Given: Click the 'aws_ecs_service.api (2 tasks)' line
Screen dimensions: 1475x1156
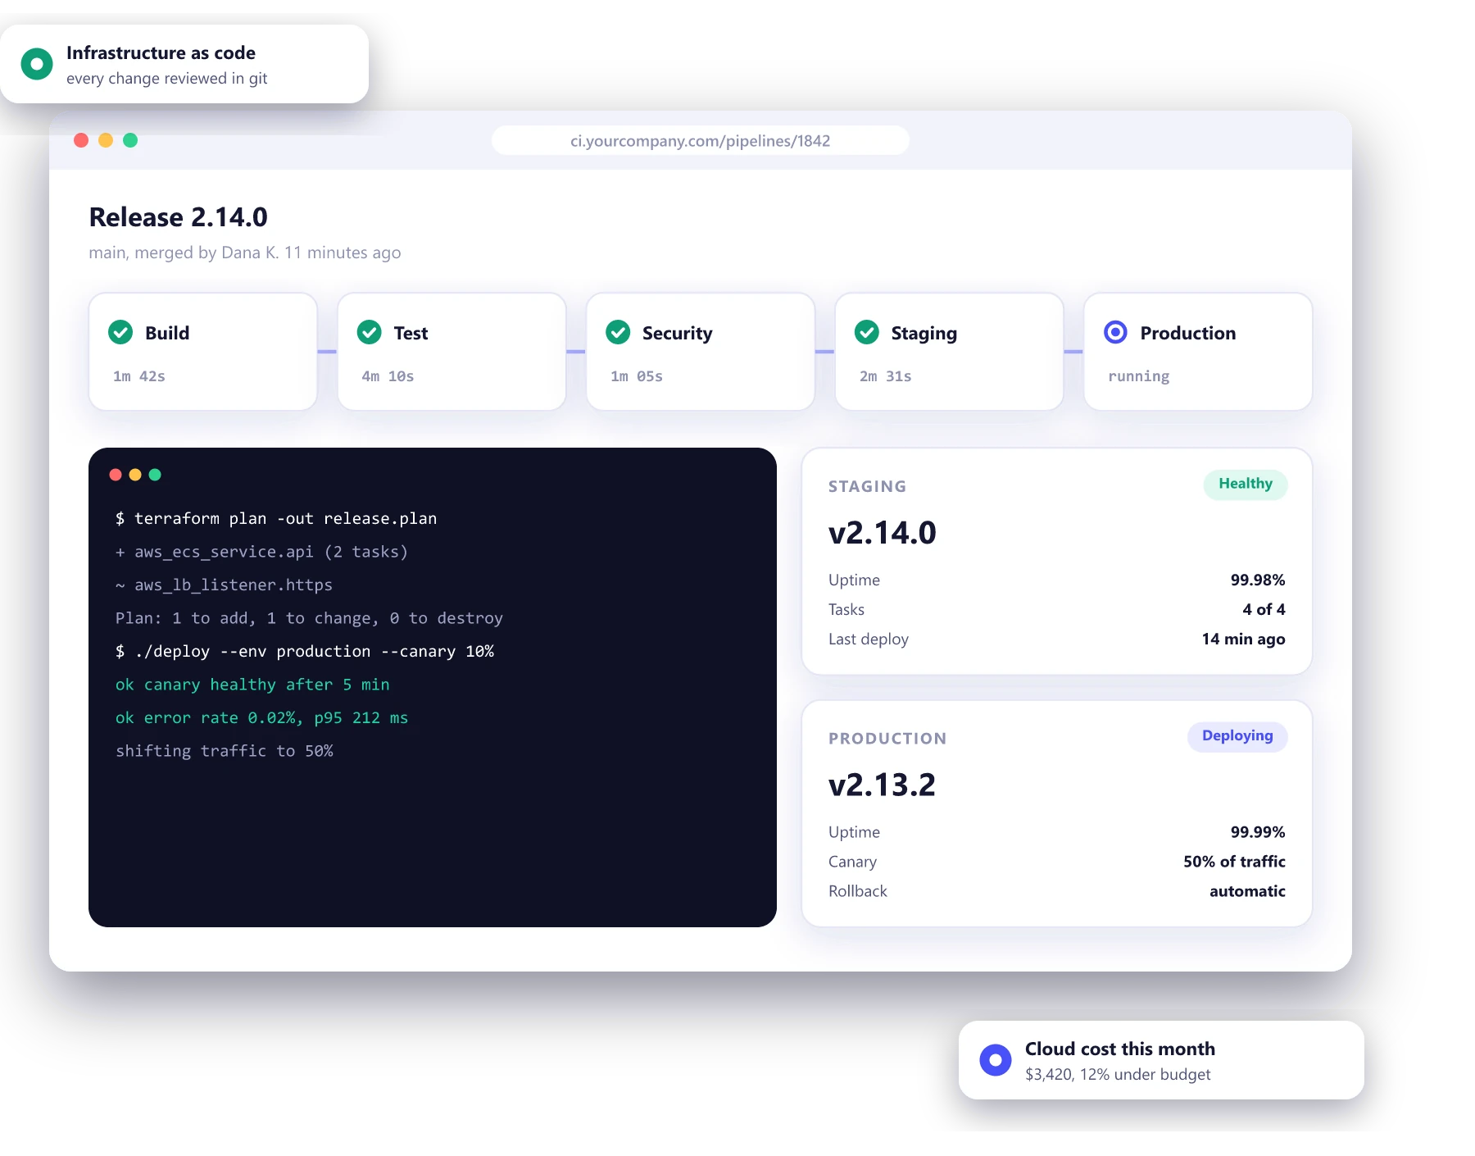Looking at the screenshot, I should pyautogui.click(x=261, y=552).
